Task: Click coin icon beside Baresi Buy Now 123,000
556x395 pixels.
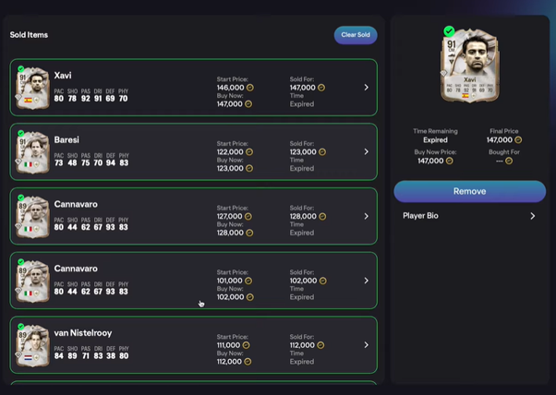Action: click(x=249, y=168)
